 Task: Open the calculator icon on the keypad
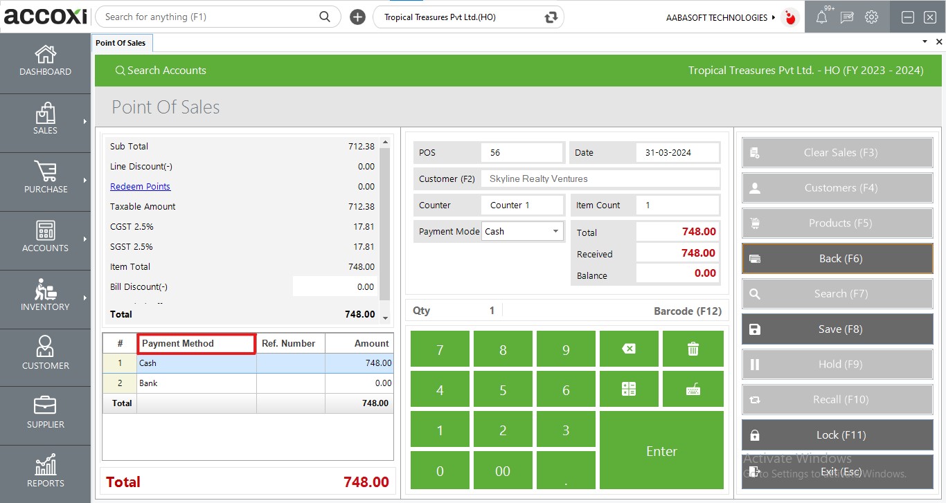(x=629, y=388)
